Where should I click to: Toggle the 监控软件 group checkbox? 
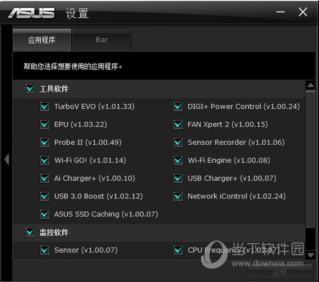tap(30, 232)
